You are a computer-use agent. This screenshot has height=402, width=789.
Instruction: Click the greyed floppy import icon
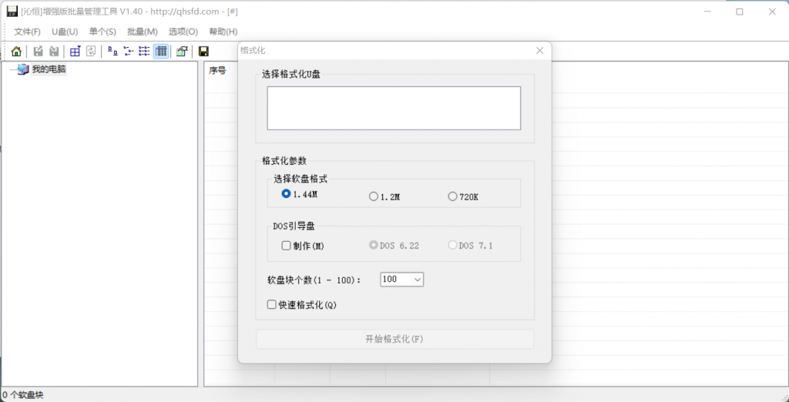coord(54,52)
